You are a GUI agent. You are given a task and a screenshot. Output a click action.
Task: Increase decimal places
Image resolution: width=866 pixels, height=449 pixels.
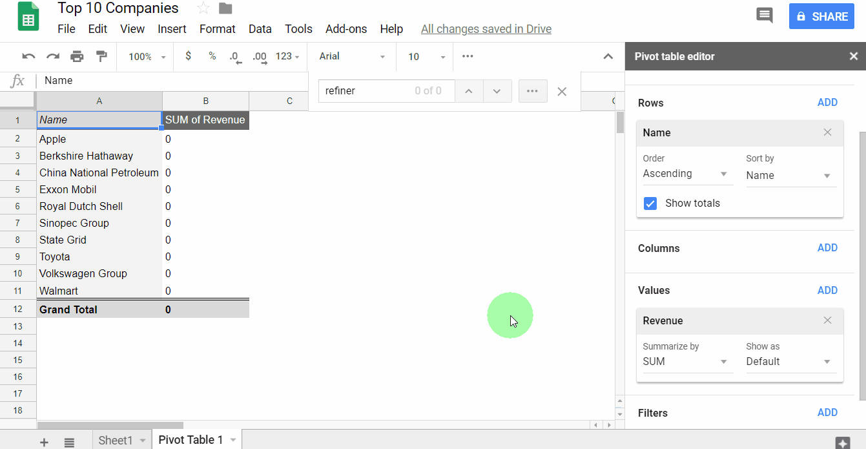[x=260, y=57]
